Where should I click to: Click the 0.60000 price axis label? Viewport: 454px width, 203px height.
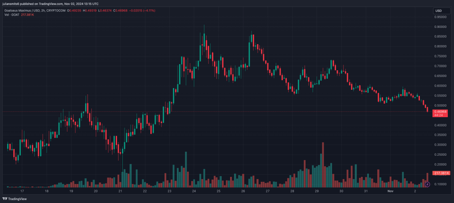pos(440,86)
